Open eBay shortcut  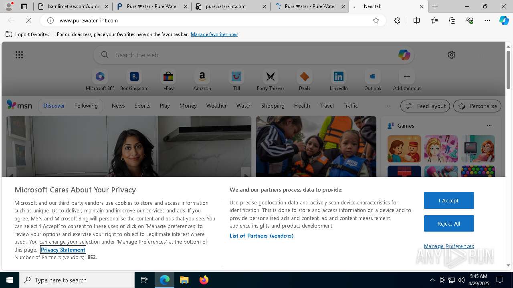[x=168, y=80]
